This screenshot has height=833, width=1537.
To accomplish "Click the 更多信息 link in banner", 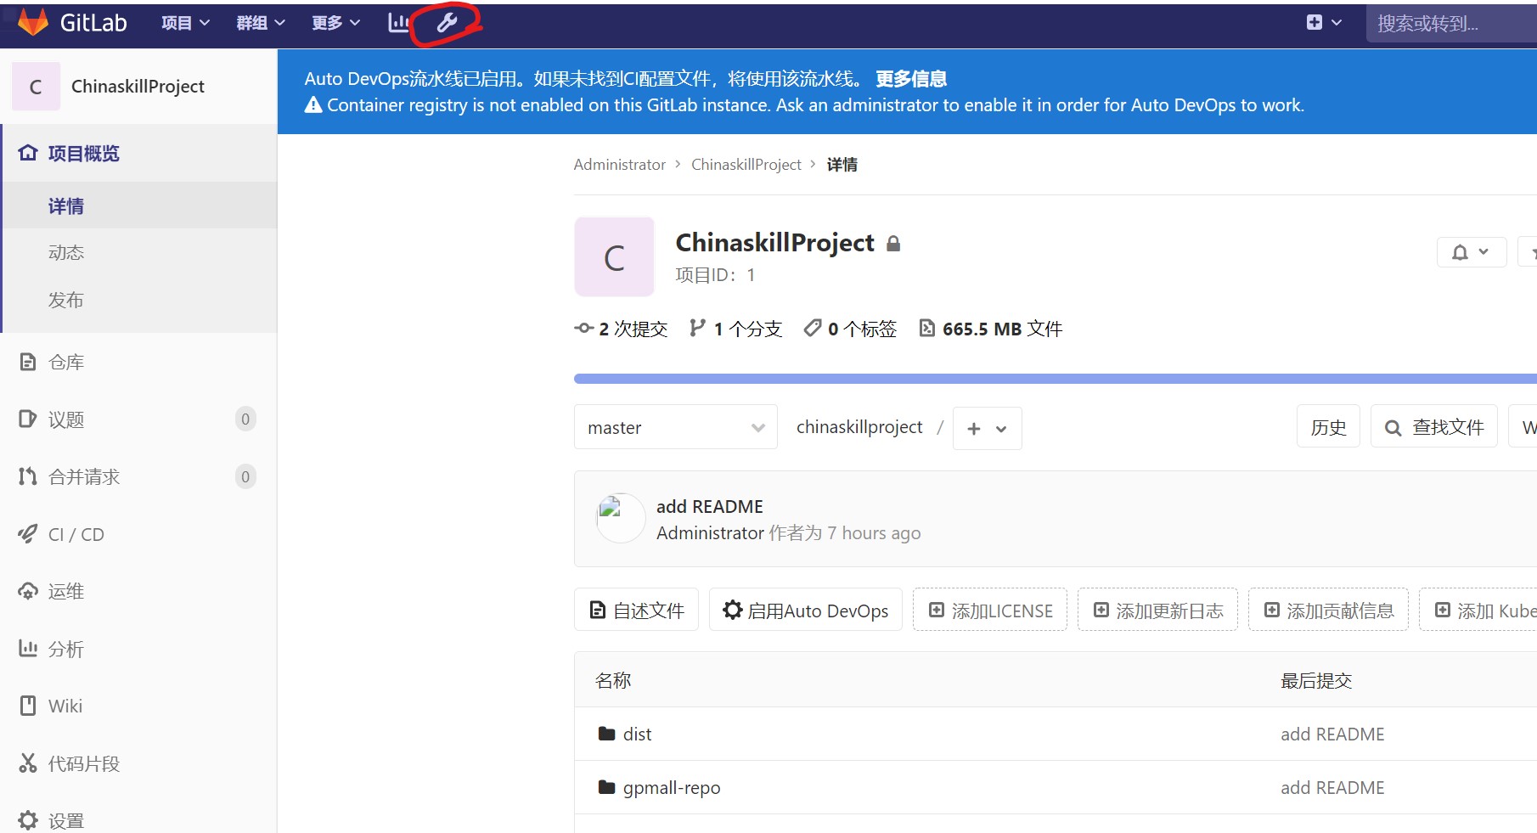I will 910,79.
